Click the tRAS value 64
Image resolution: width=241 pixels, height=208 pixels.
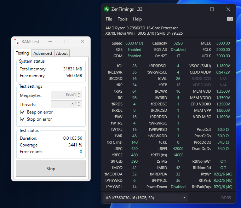[134, 91]
